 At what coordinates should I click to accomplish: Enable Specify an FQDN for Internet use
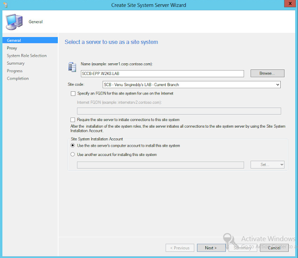[x=73, y=94]
